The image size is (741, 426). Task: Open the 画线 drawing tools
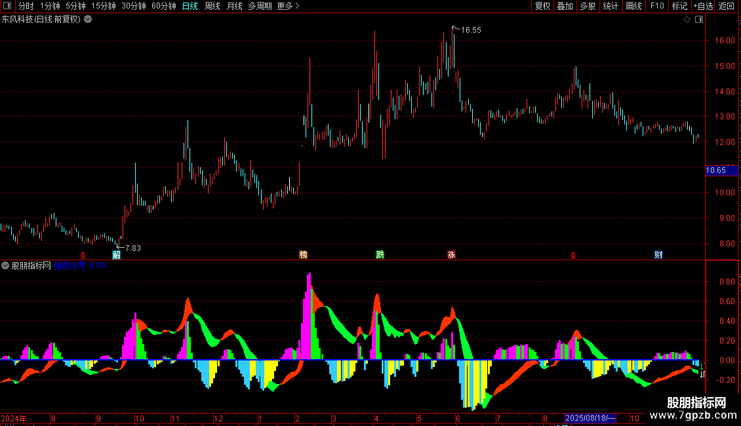tap(633, 6)
